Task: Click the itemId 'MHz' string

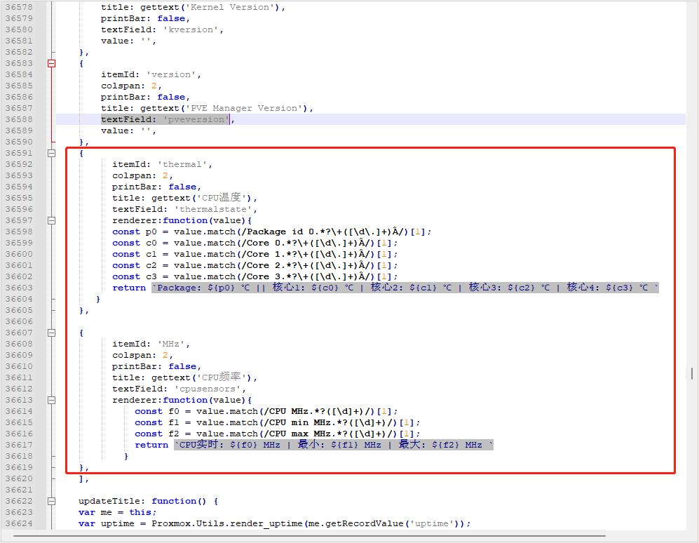Action: (x=171, y=344)
